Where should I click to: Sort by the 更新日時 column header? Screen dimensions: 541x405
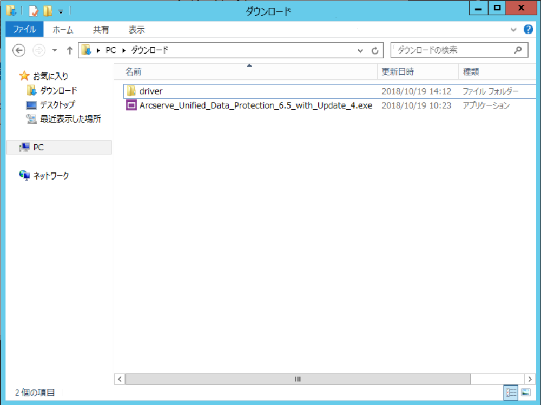point(418,72)
